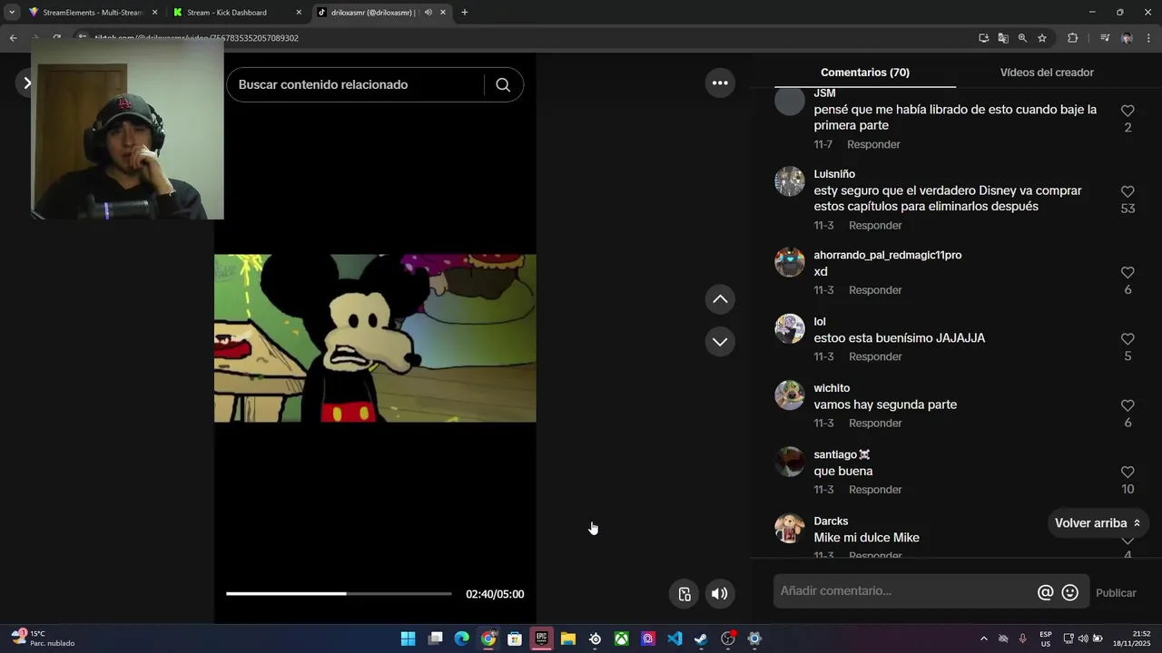Click Responder under Luisniño's comment
Image resolution: width=1162 pixels, height=653 pixels.
coord(875,226)
